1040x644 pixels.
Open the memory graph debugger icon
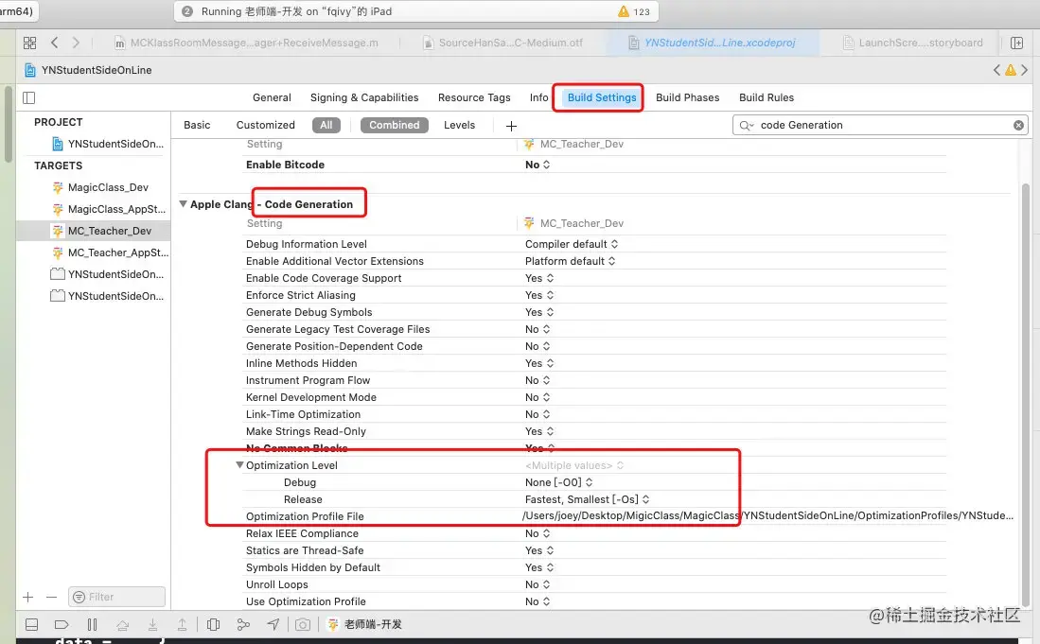pyautogui.click(x=243, y=624)
